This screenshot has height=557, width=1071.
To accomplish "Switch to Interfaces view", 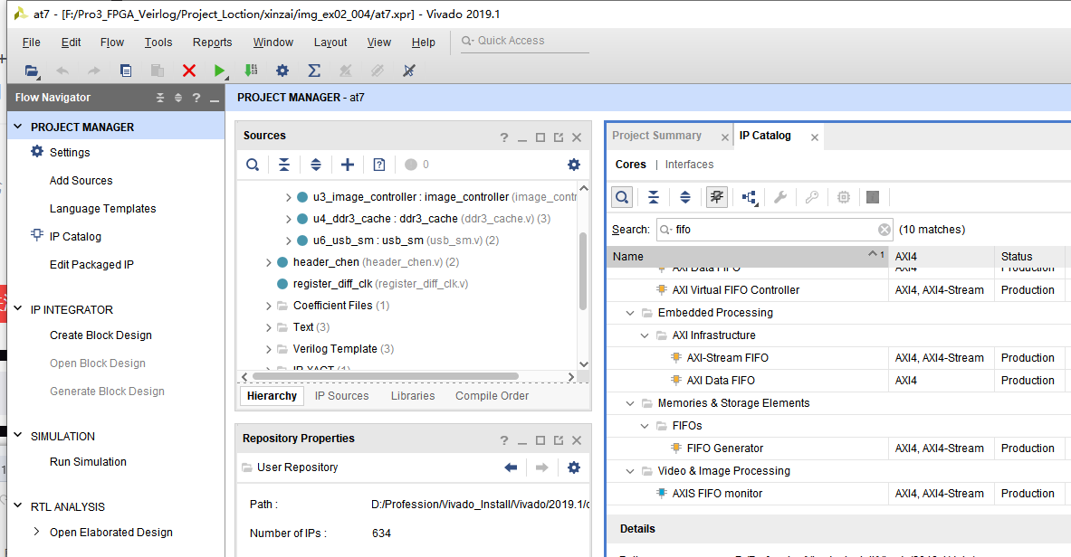I will [689, 165].
